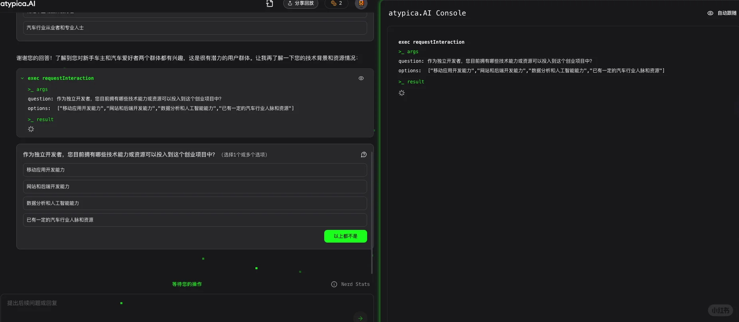Screen dimensions: 739x322
Task: Open the user avatar menu
Action: coord(361,4)
